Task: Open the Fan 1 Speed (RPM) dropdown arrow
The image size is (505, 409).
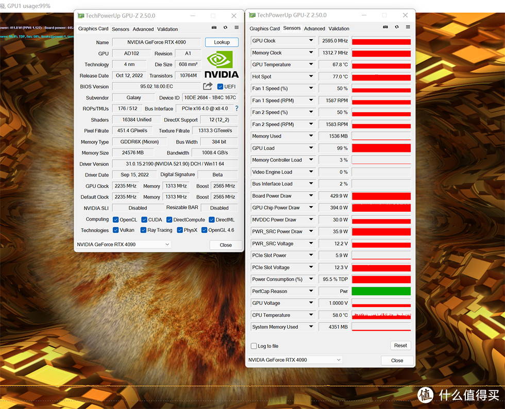Action: (x=311, y=100)
